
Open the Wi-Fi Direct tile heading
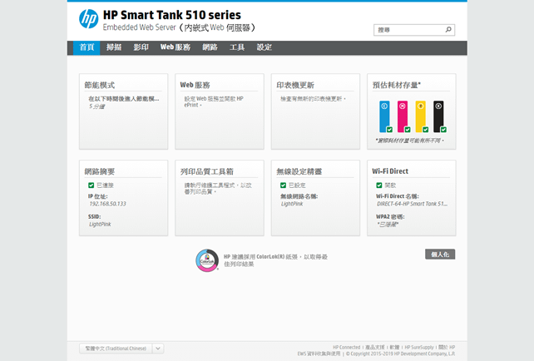pyautogui.click(x=390, y=171)
